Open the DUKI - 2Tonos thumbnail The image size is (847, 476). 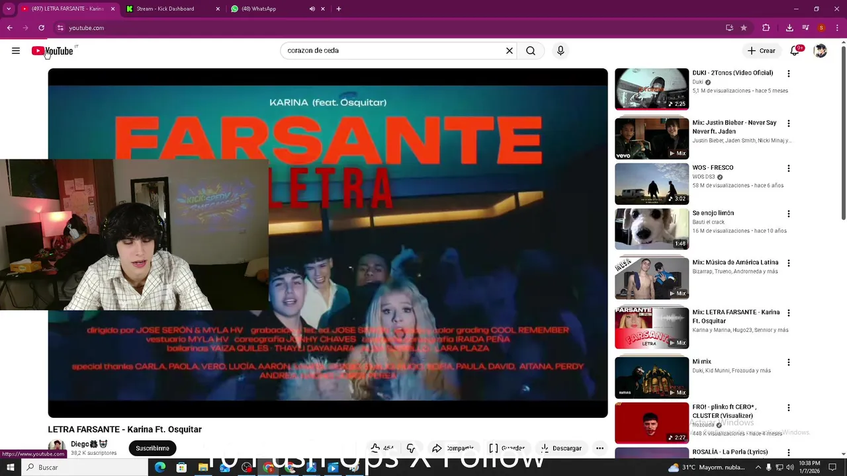pos(652,89)
